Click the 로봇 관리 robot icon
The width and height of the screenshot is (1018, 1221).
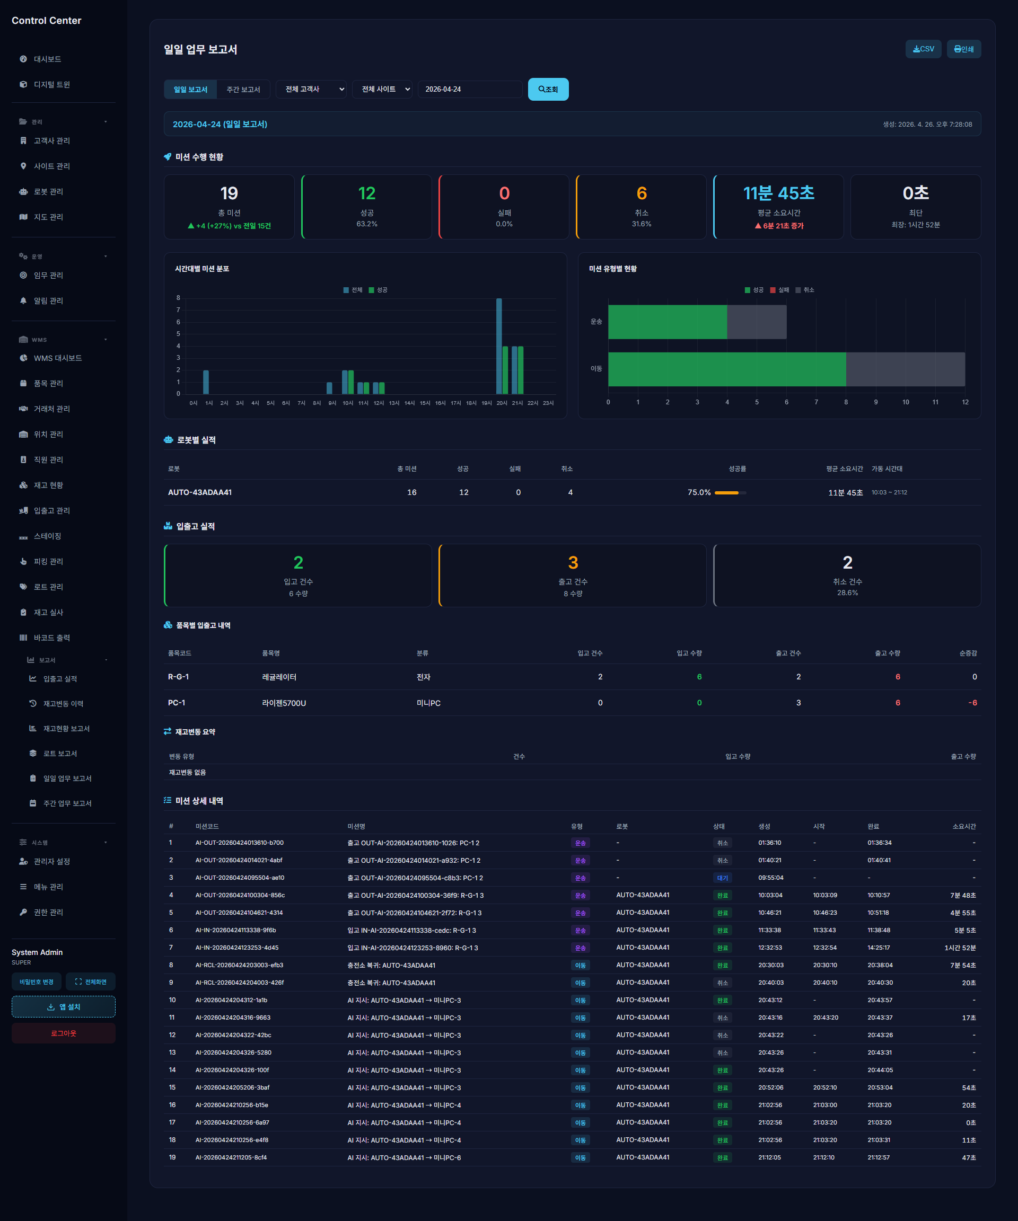pos(23,191)
